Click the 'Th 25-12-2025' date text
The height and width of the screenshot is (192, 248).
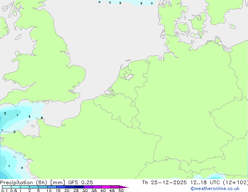164,183
